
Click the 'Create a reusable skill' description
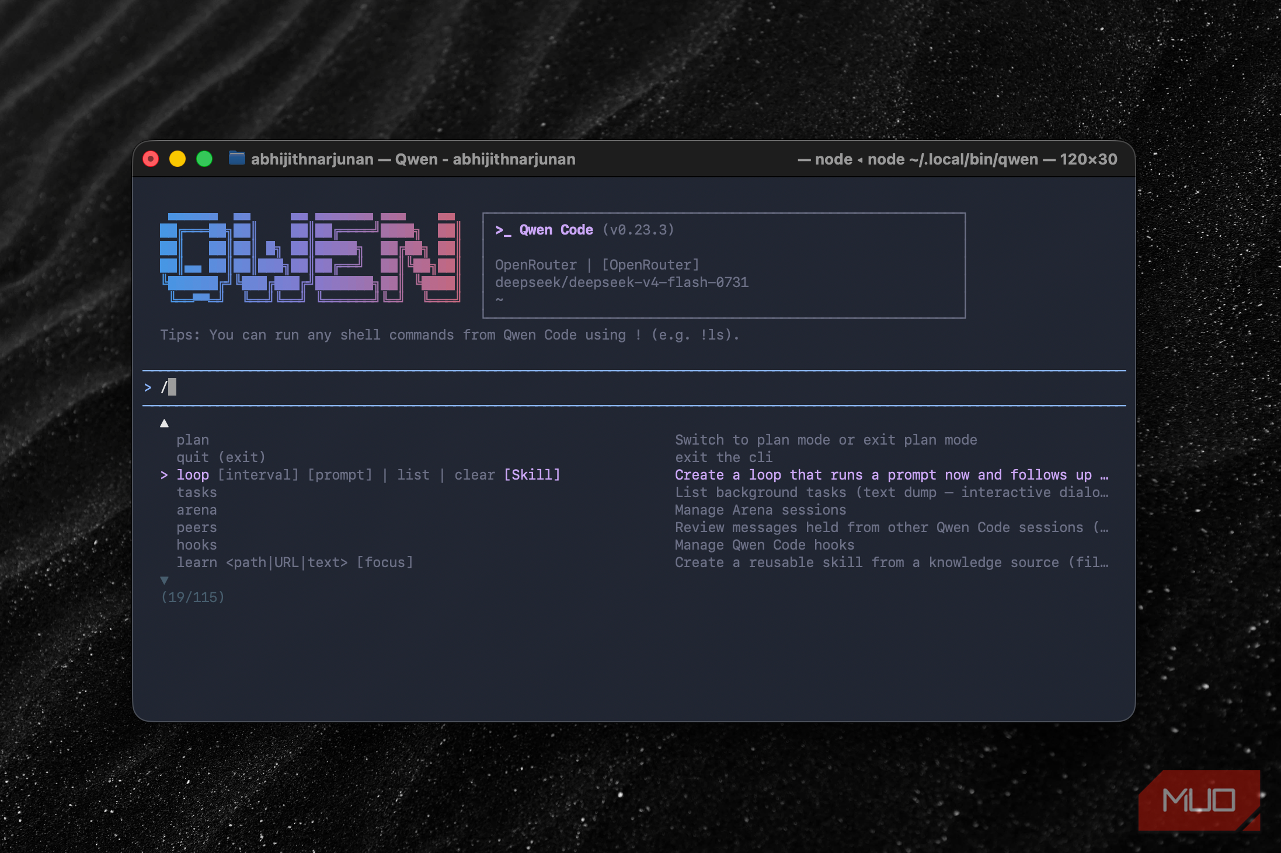tap(892, 562)
